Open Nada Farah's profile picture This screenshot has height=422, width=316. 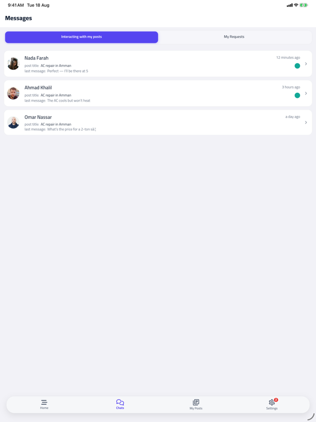tap(13, 64)
